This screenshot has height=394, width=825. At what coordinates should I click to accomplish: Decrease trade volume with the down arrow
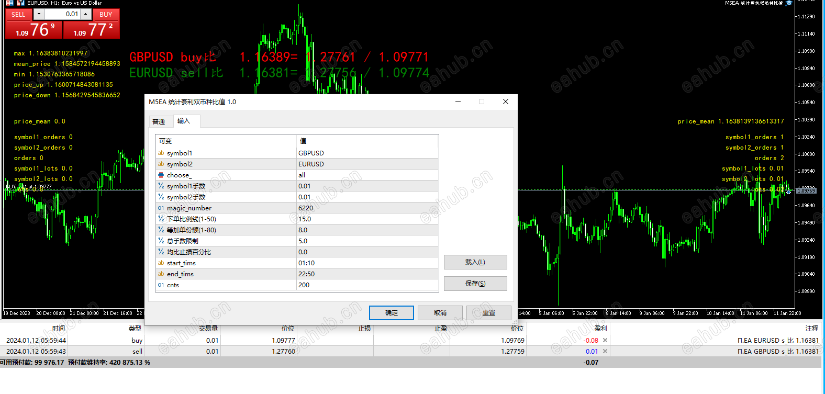(x=39, y=14)
